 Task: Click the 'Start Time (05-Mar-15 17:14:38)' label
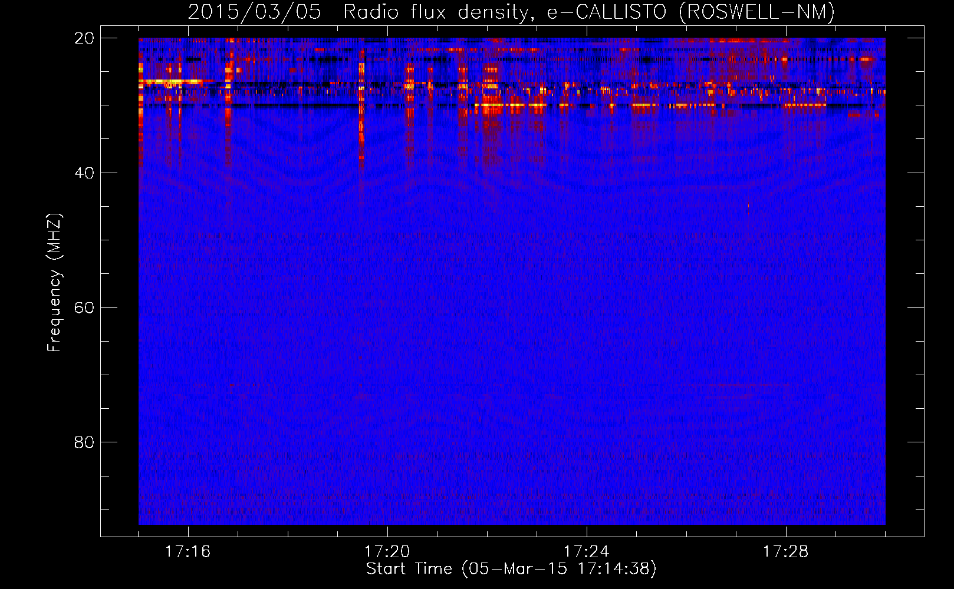511,569
